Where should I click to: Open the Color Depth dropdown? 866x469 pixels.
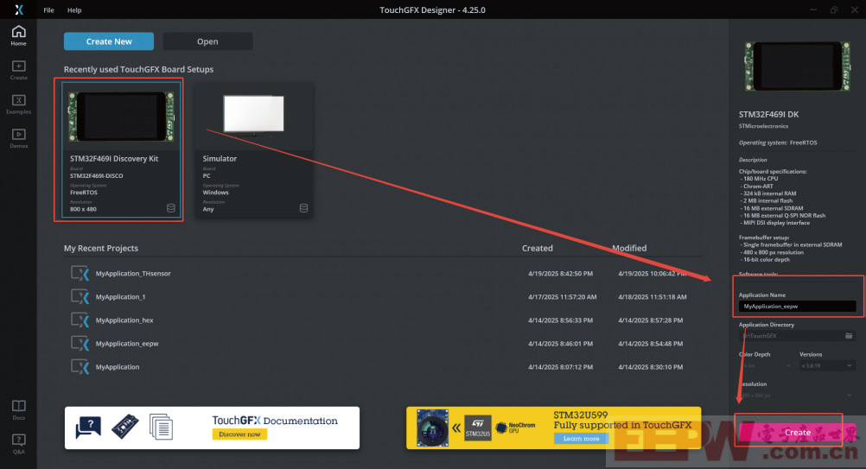pos(766,366)
